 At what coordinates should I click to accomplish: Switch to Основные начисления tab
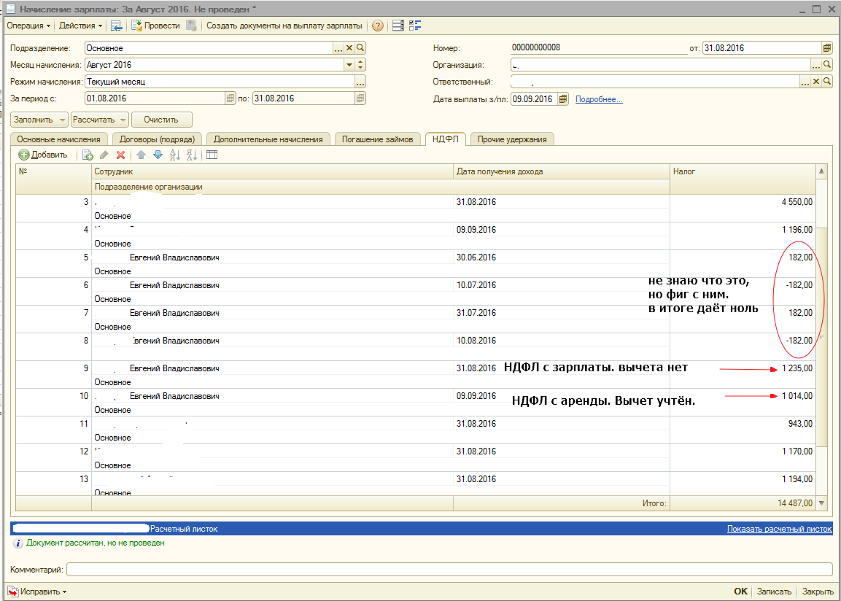[59, 139]
